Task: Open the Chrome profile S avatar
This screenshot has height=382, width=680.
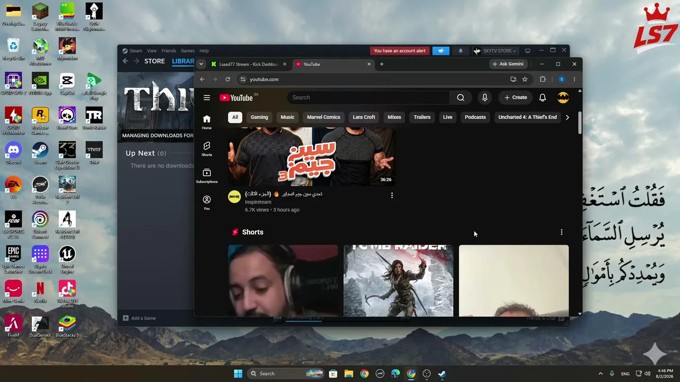Action: coord(562,79)
